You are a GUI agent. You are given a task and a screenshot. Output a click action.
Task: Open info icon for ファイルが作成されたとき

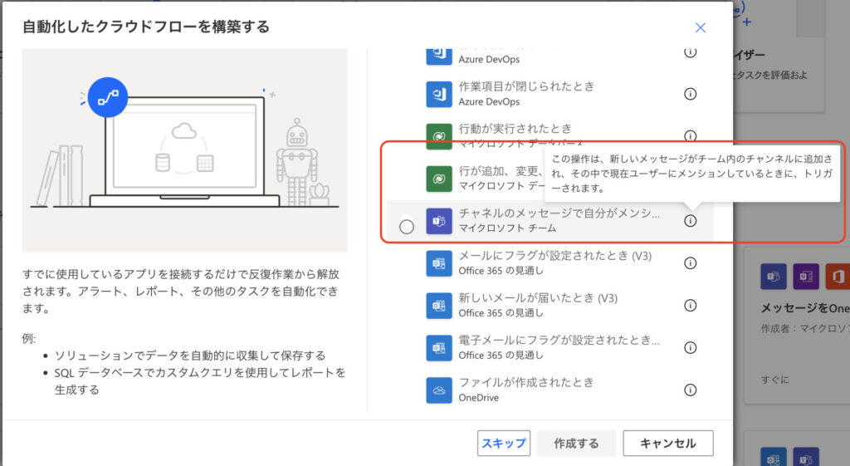click(x=690, y=390)
